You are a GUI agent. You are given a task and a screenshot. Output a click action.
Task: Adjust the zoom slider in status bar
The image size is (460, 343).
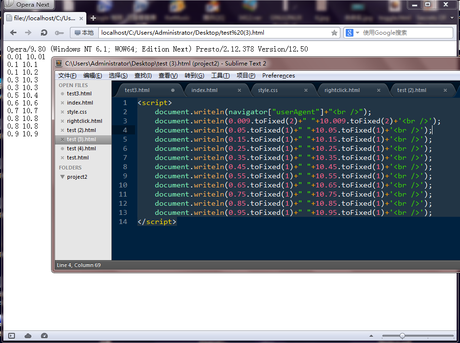pyautogui.click(x=402, y=336)
